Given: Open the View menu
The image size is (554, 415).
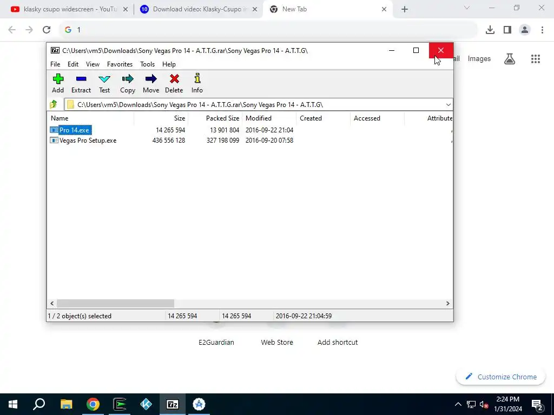Looking at the screenshot, I should pyautogui.click(x=93, y=64).
